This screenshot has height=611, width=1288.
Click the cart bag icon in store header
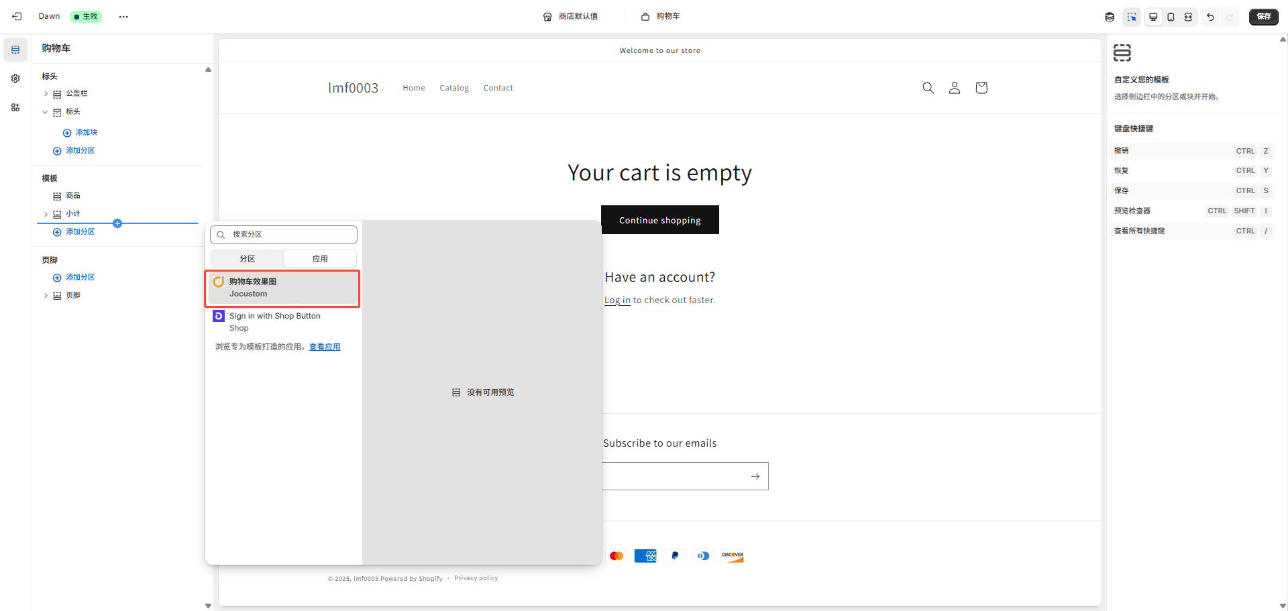point(981,88)
